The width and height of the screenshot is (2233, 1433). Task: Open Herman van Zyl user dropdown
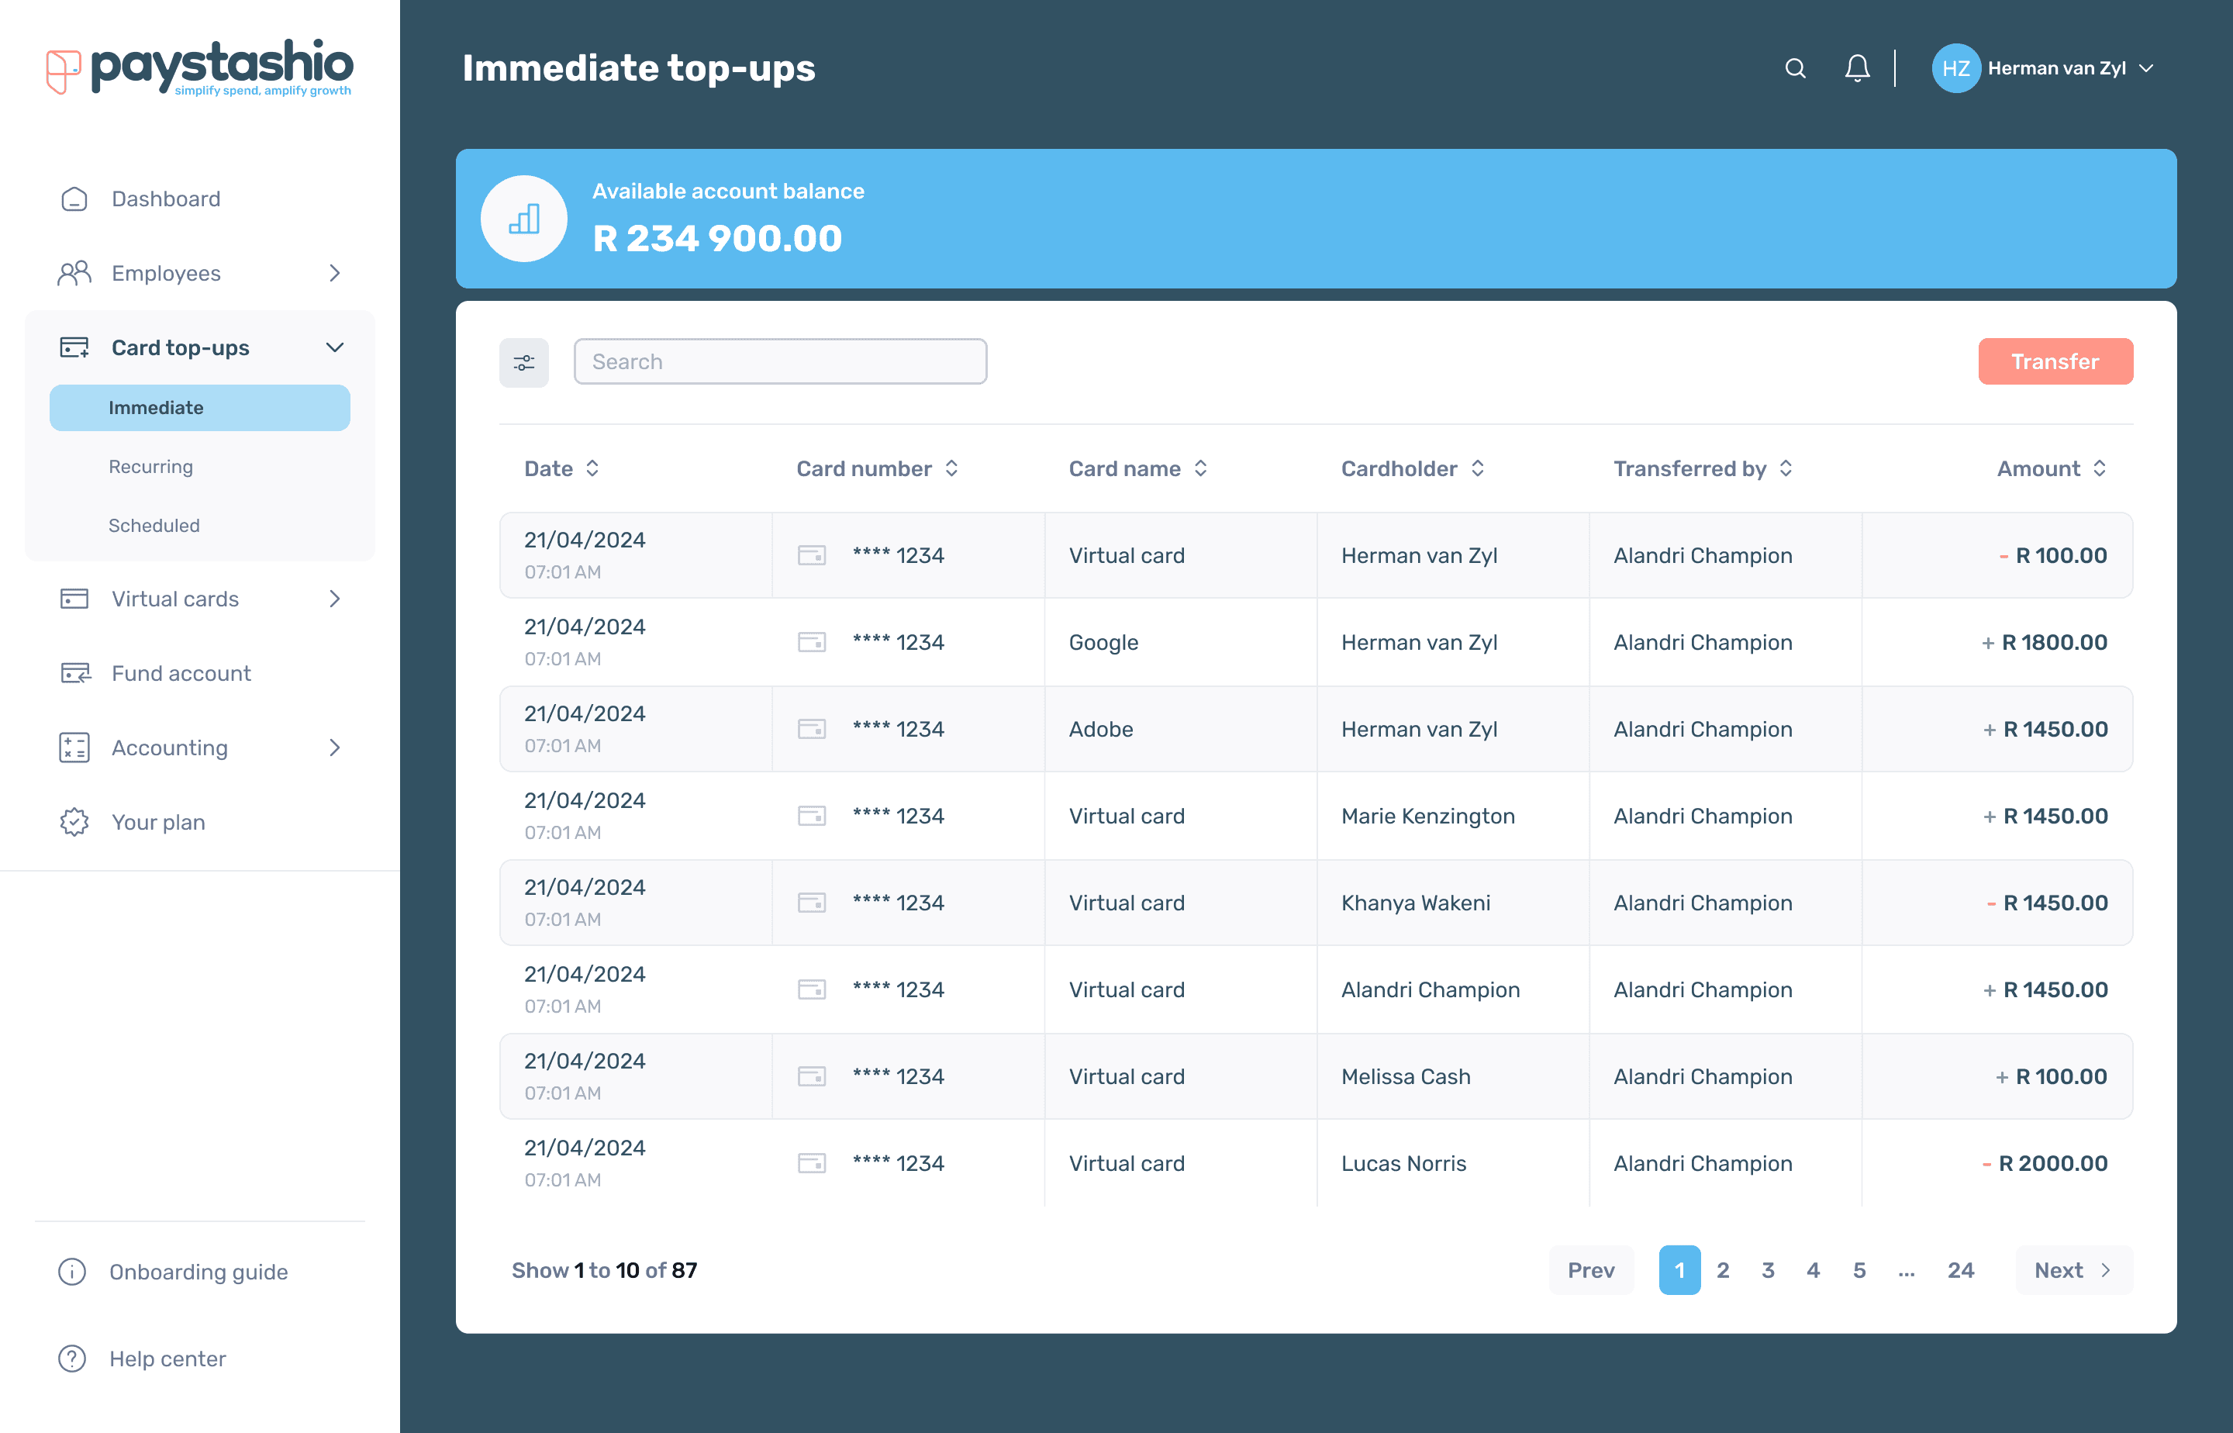[x=2145, y=68]
